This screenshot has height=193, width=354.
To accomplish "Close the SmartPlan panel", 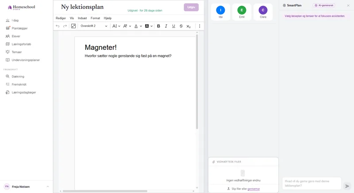I will pos(348,5).
